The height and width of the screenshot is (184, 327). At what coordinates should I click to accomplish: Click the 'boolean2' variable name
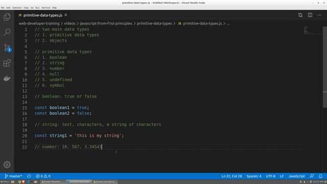pos(59,113)
